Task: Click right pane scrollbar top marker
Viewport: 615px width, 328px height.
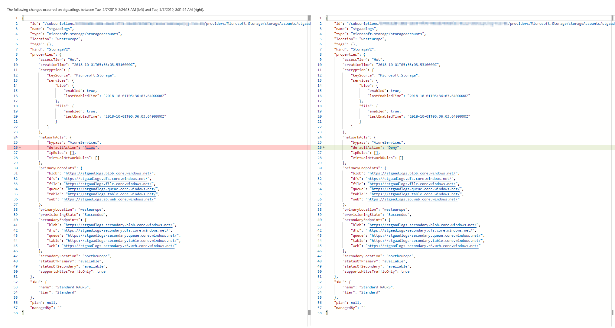Action: (x=613, y=18)
